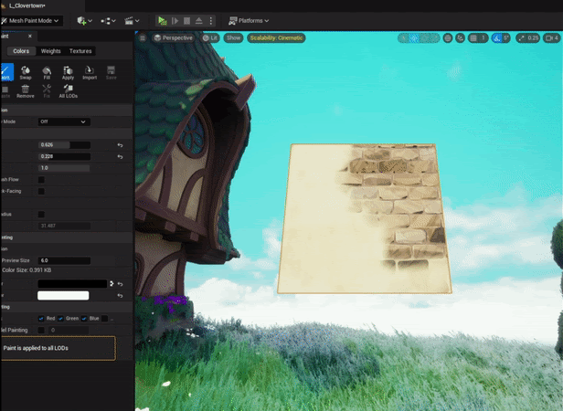563x411 pixels.
Task: Swap paint and erase colors arrow
Action: tap(112, 283)
